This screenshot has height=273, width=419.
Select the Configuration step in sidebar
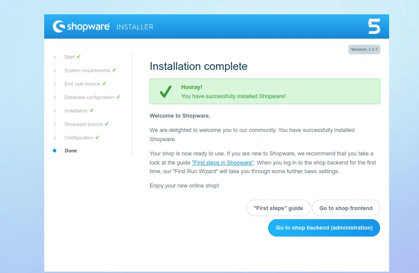click(x=79, y=138)
